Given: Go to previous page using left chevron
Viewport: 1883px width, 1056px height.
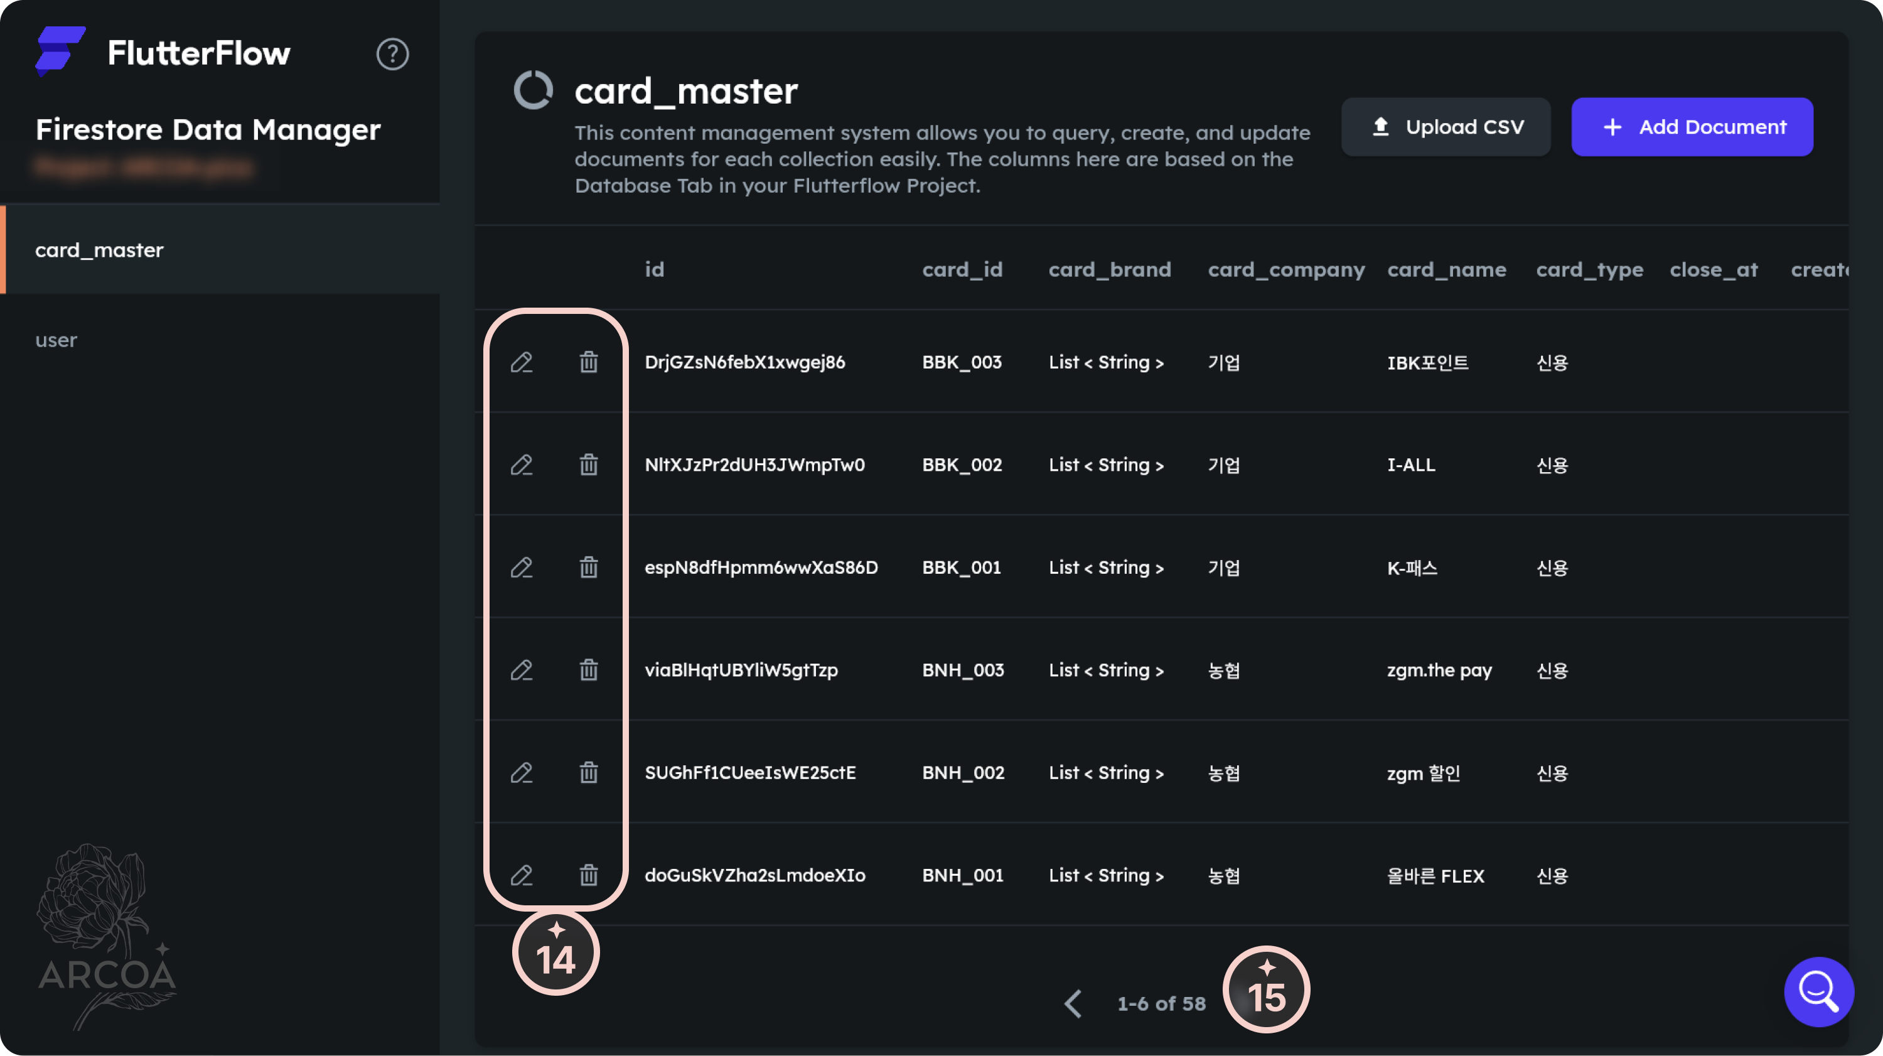Looking at the screenshot, I should 1072,1003.
